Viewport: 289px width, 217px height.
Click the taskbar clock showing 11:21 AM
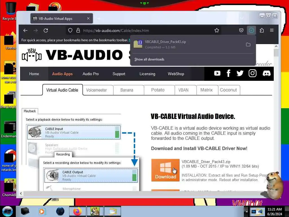click(274, 211)
